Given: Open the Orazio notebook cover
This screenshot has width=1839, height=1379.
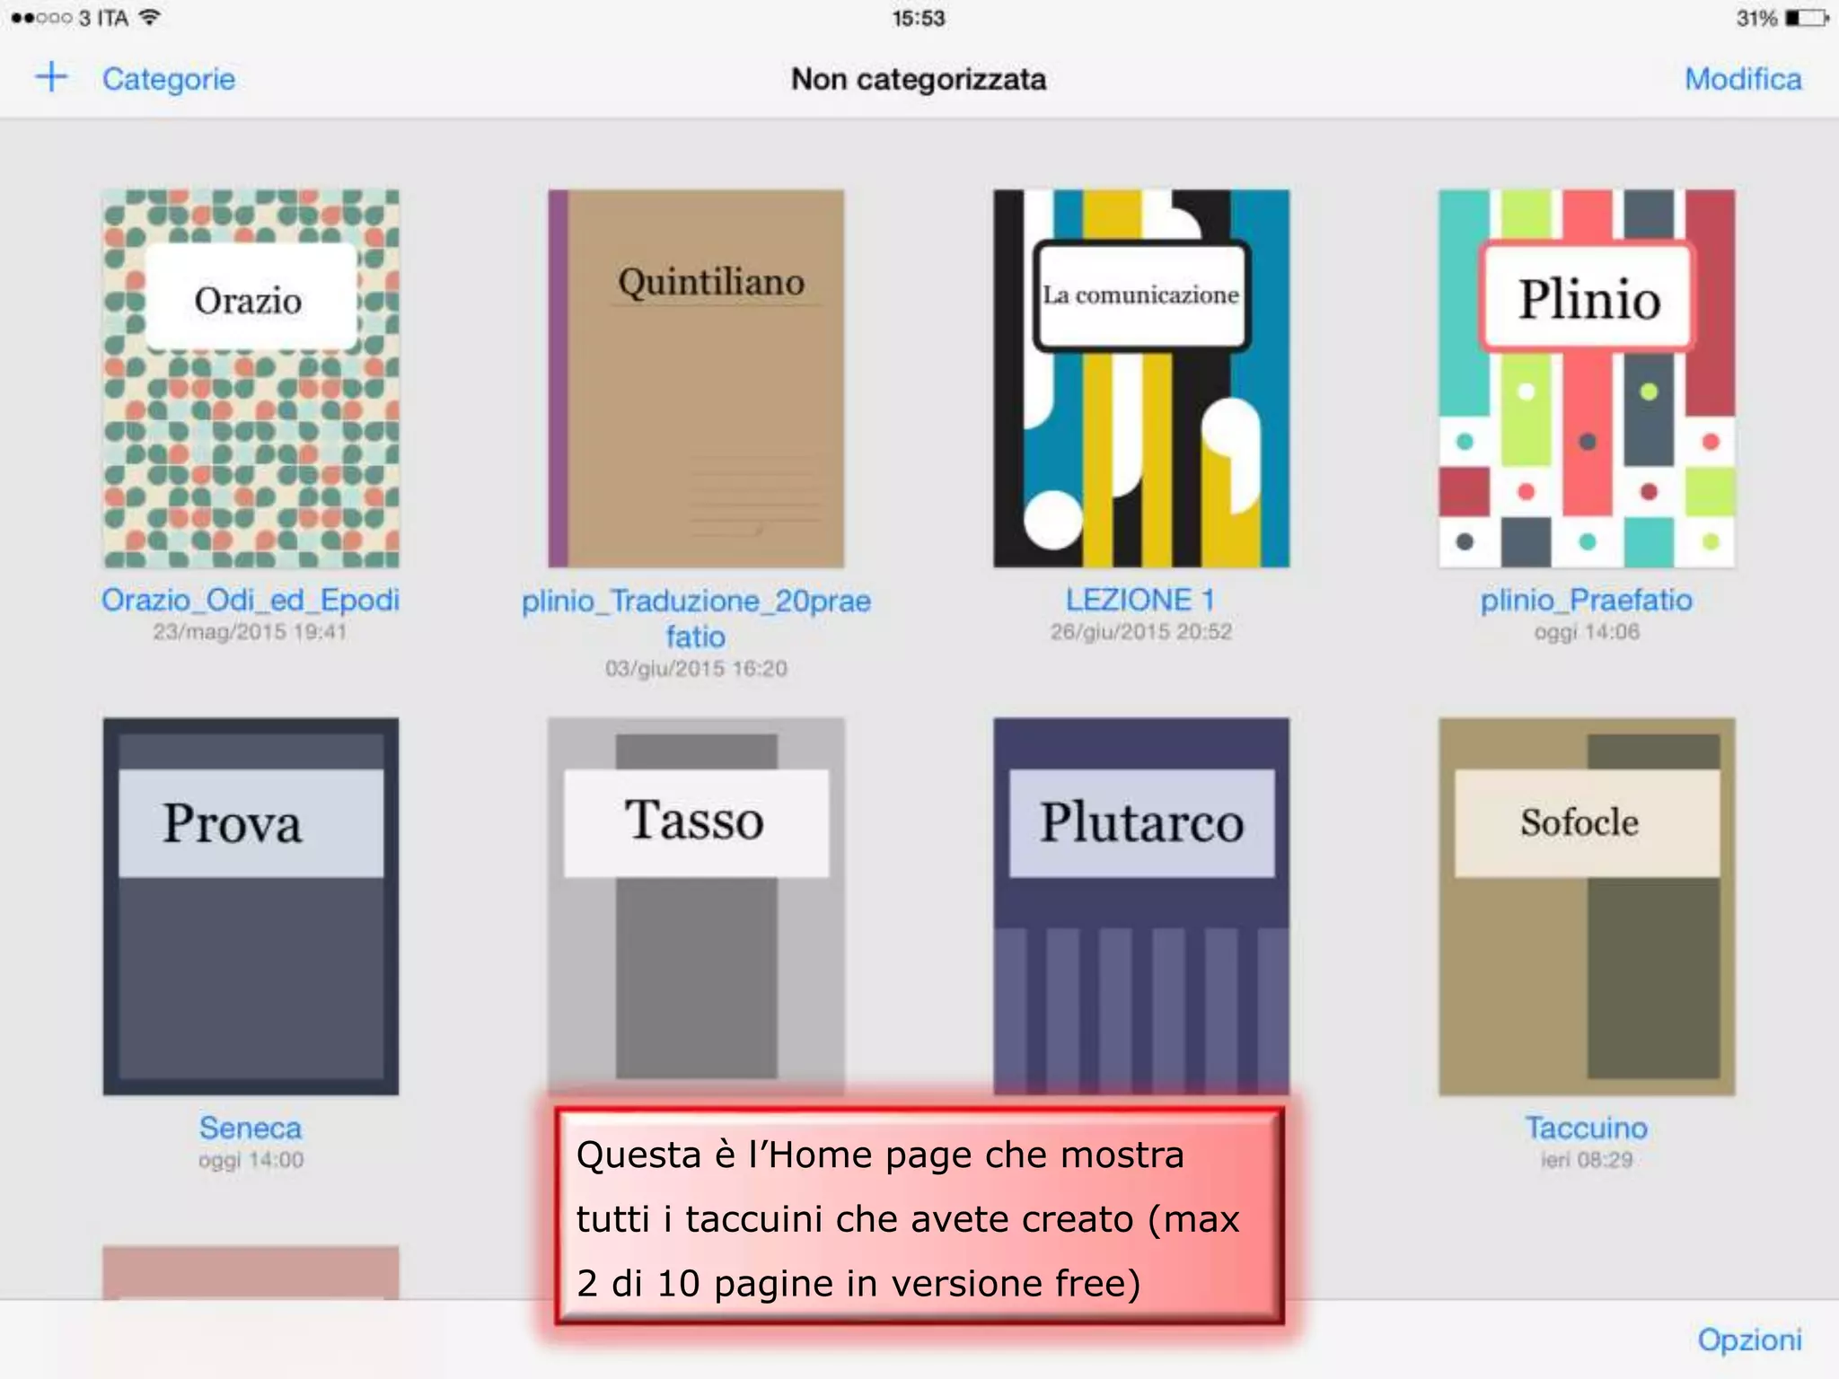Looking at the screenshot, I should 251,378.
